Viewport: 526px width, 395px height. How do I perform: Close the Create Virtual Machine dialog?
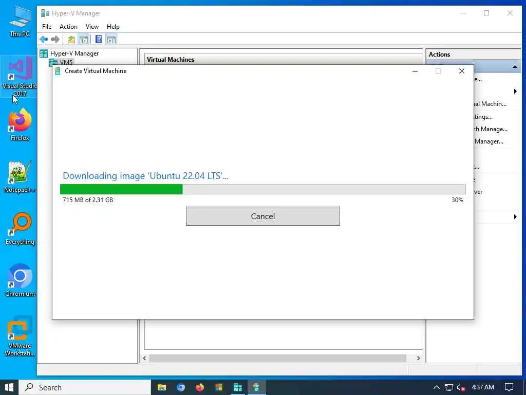(x=462, y=71)
